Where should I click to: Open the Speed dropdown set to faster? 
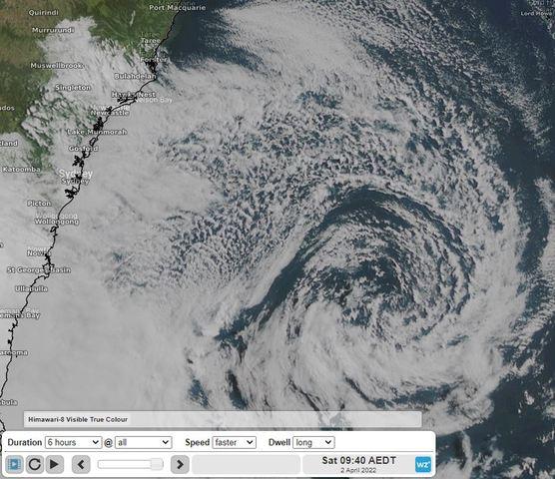(x=234, y=442)
